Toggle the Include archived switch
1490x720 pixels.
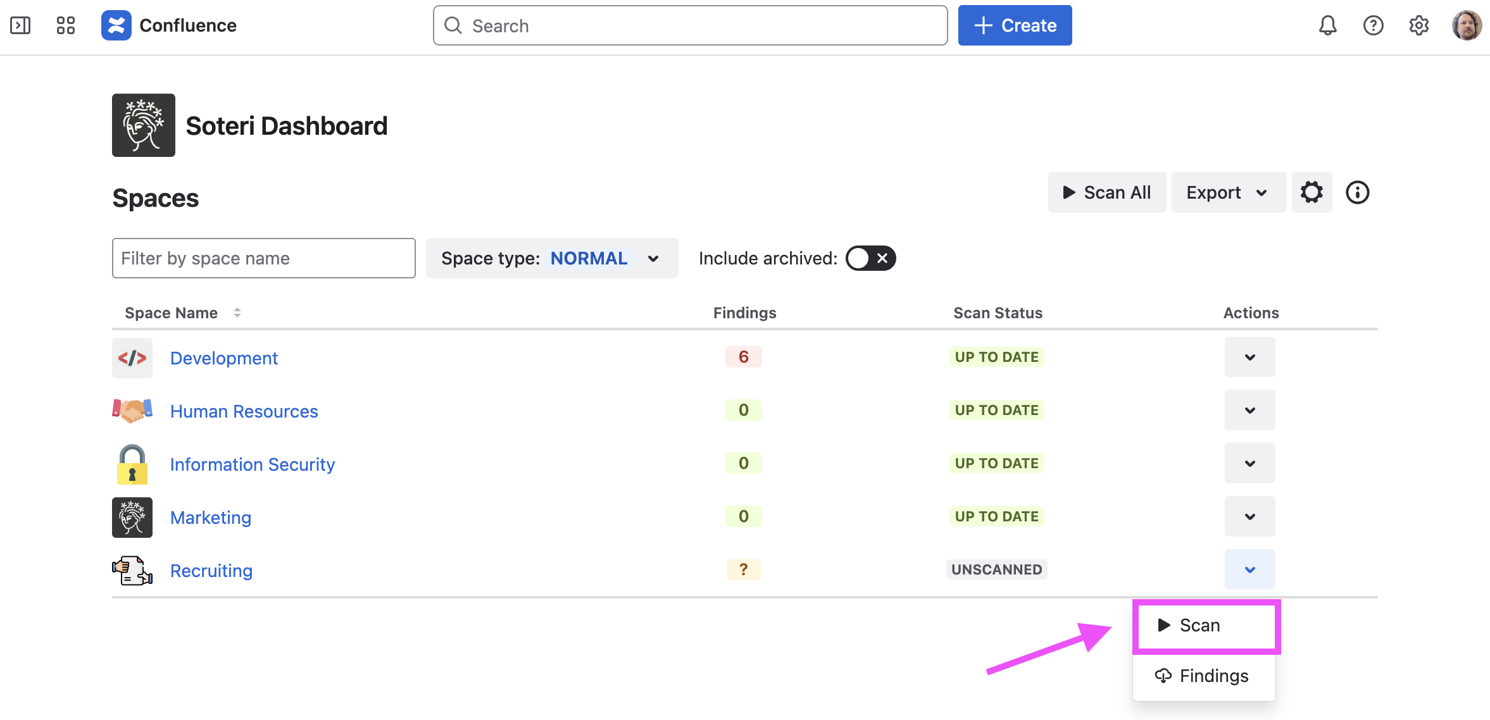(x=870, y=258)
